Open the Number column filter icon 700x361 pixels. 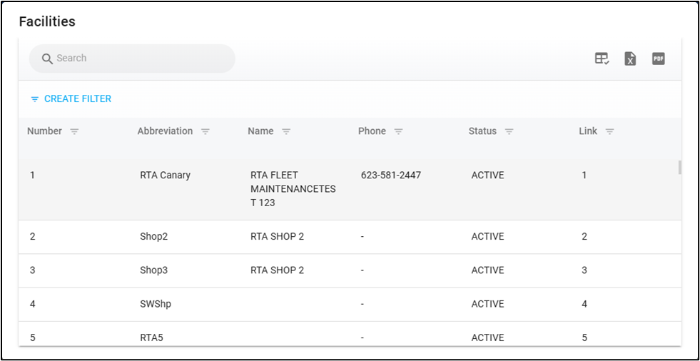[x=74, y=132]
